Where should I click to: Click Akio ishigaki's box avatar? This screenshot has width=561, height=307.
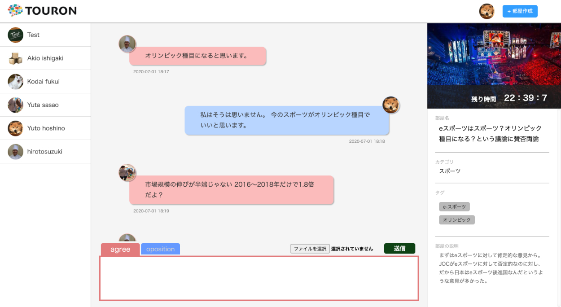[16, 58]
